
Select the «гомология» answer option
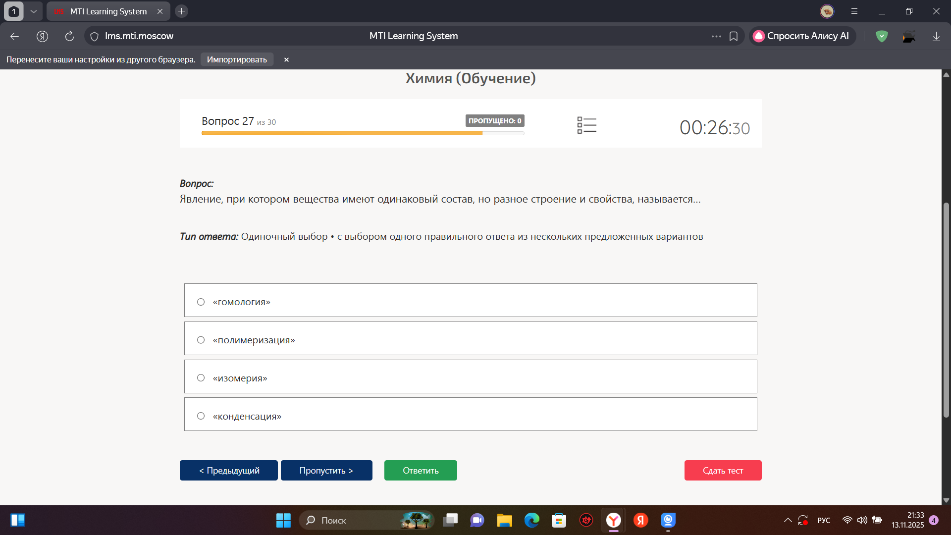tap(471, 300)
